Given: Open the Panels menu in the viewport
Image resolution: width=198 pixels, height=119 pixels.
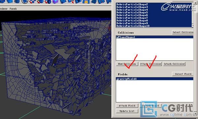Looking at the screenshot, I should pyautogui.click(x=13, y=9).
